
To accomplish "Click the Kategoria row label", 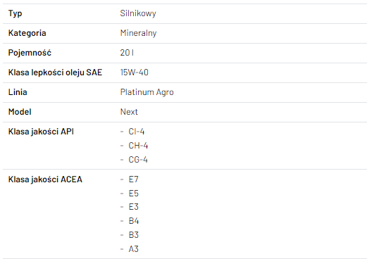I will tap(27, 33).
